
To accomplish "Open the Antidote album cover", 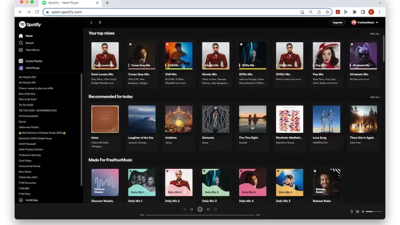I will point(179,119).
